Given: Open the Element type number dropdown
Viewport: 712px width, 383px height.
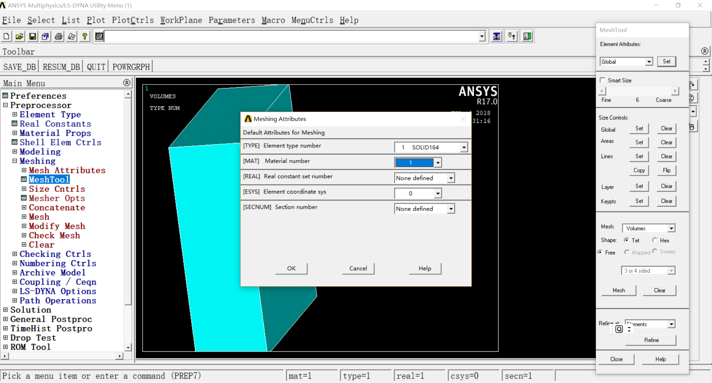Looking at the screenshot, I should coord(464,147).
